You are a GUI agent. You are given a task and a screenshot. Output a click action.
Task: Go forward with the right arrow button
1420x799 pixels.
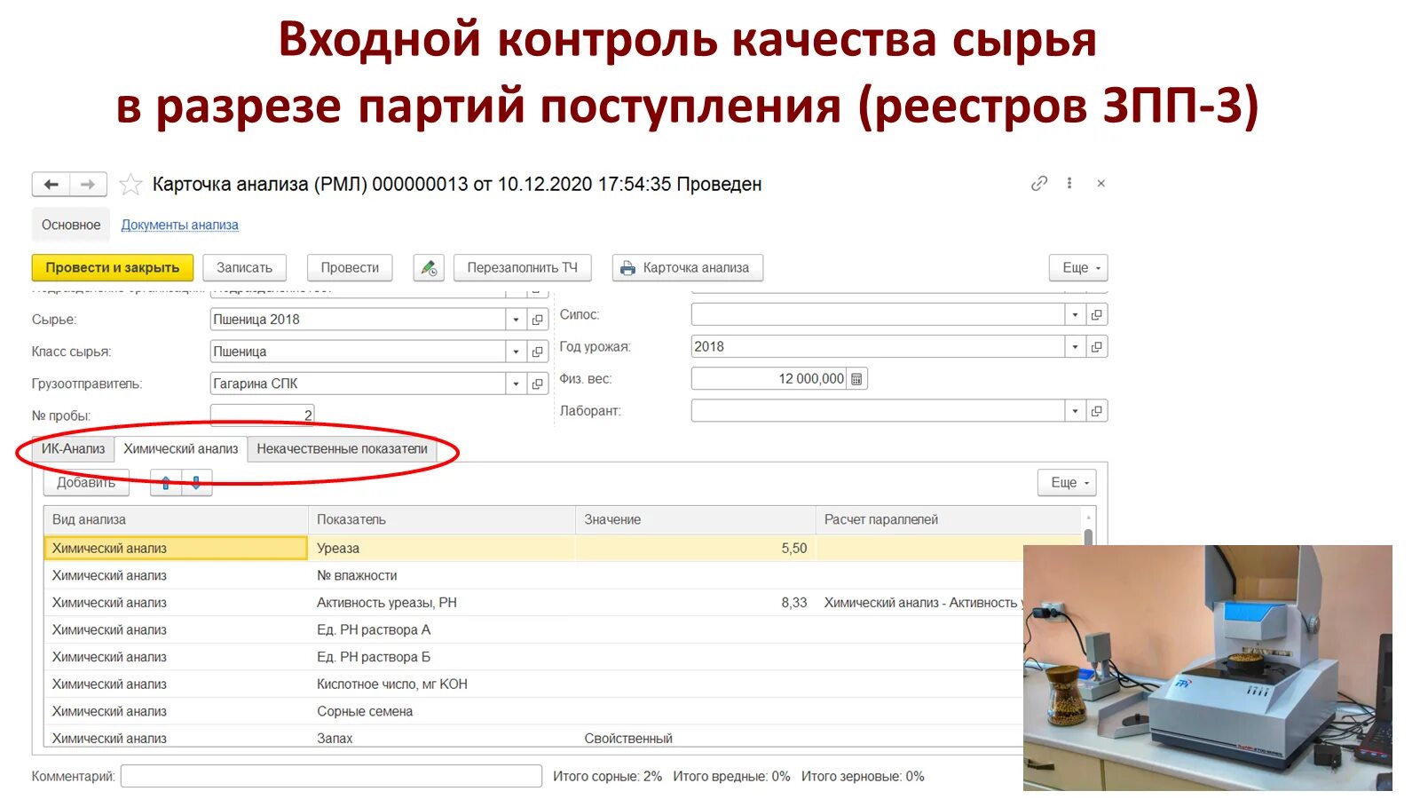tap(88, 184)
